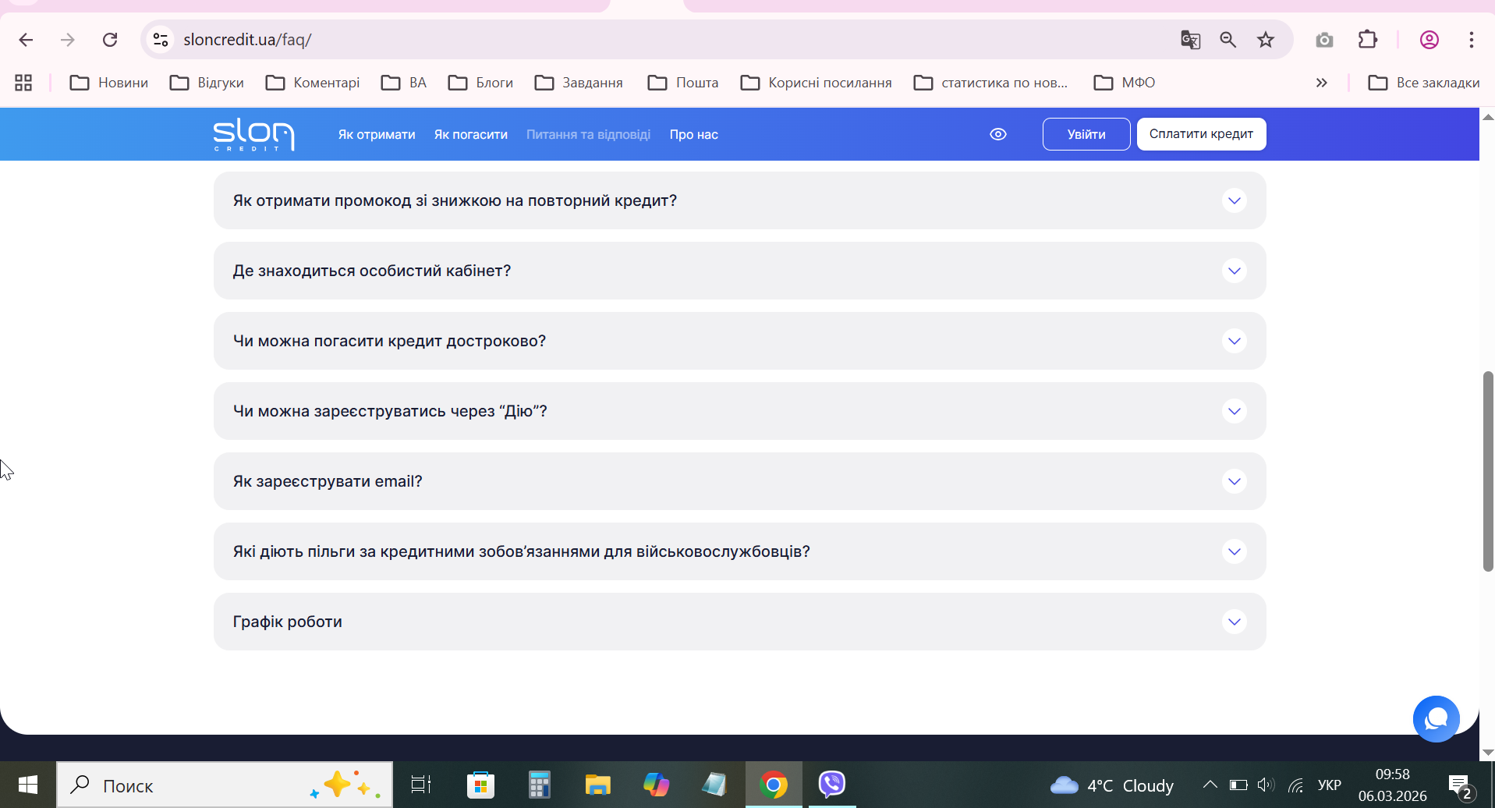Screen dimensions: 1495x808
Task: Open File Explorer from the taskbar
Action: (598, 785)
